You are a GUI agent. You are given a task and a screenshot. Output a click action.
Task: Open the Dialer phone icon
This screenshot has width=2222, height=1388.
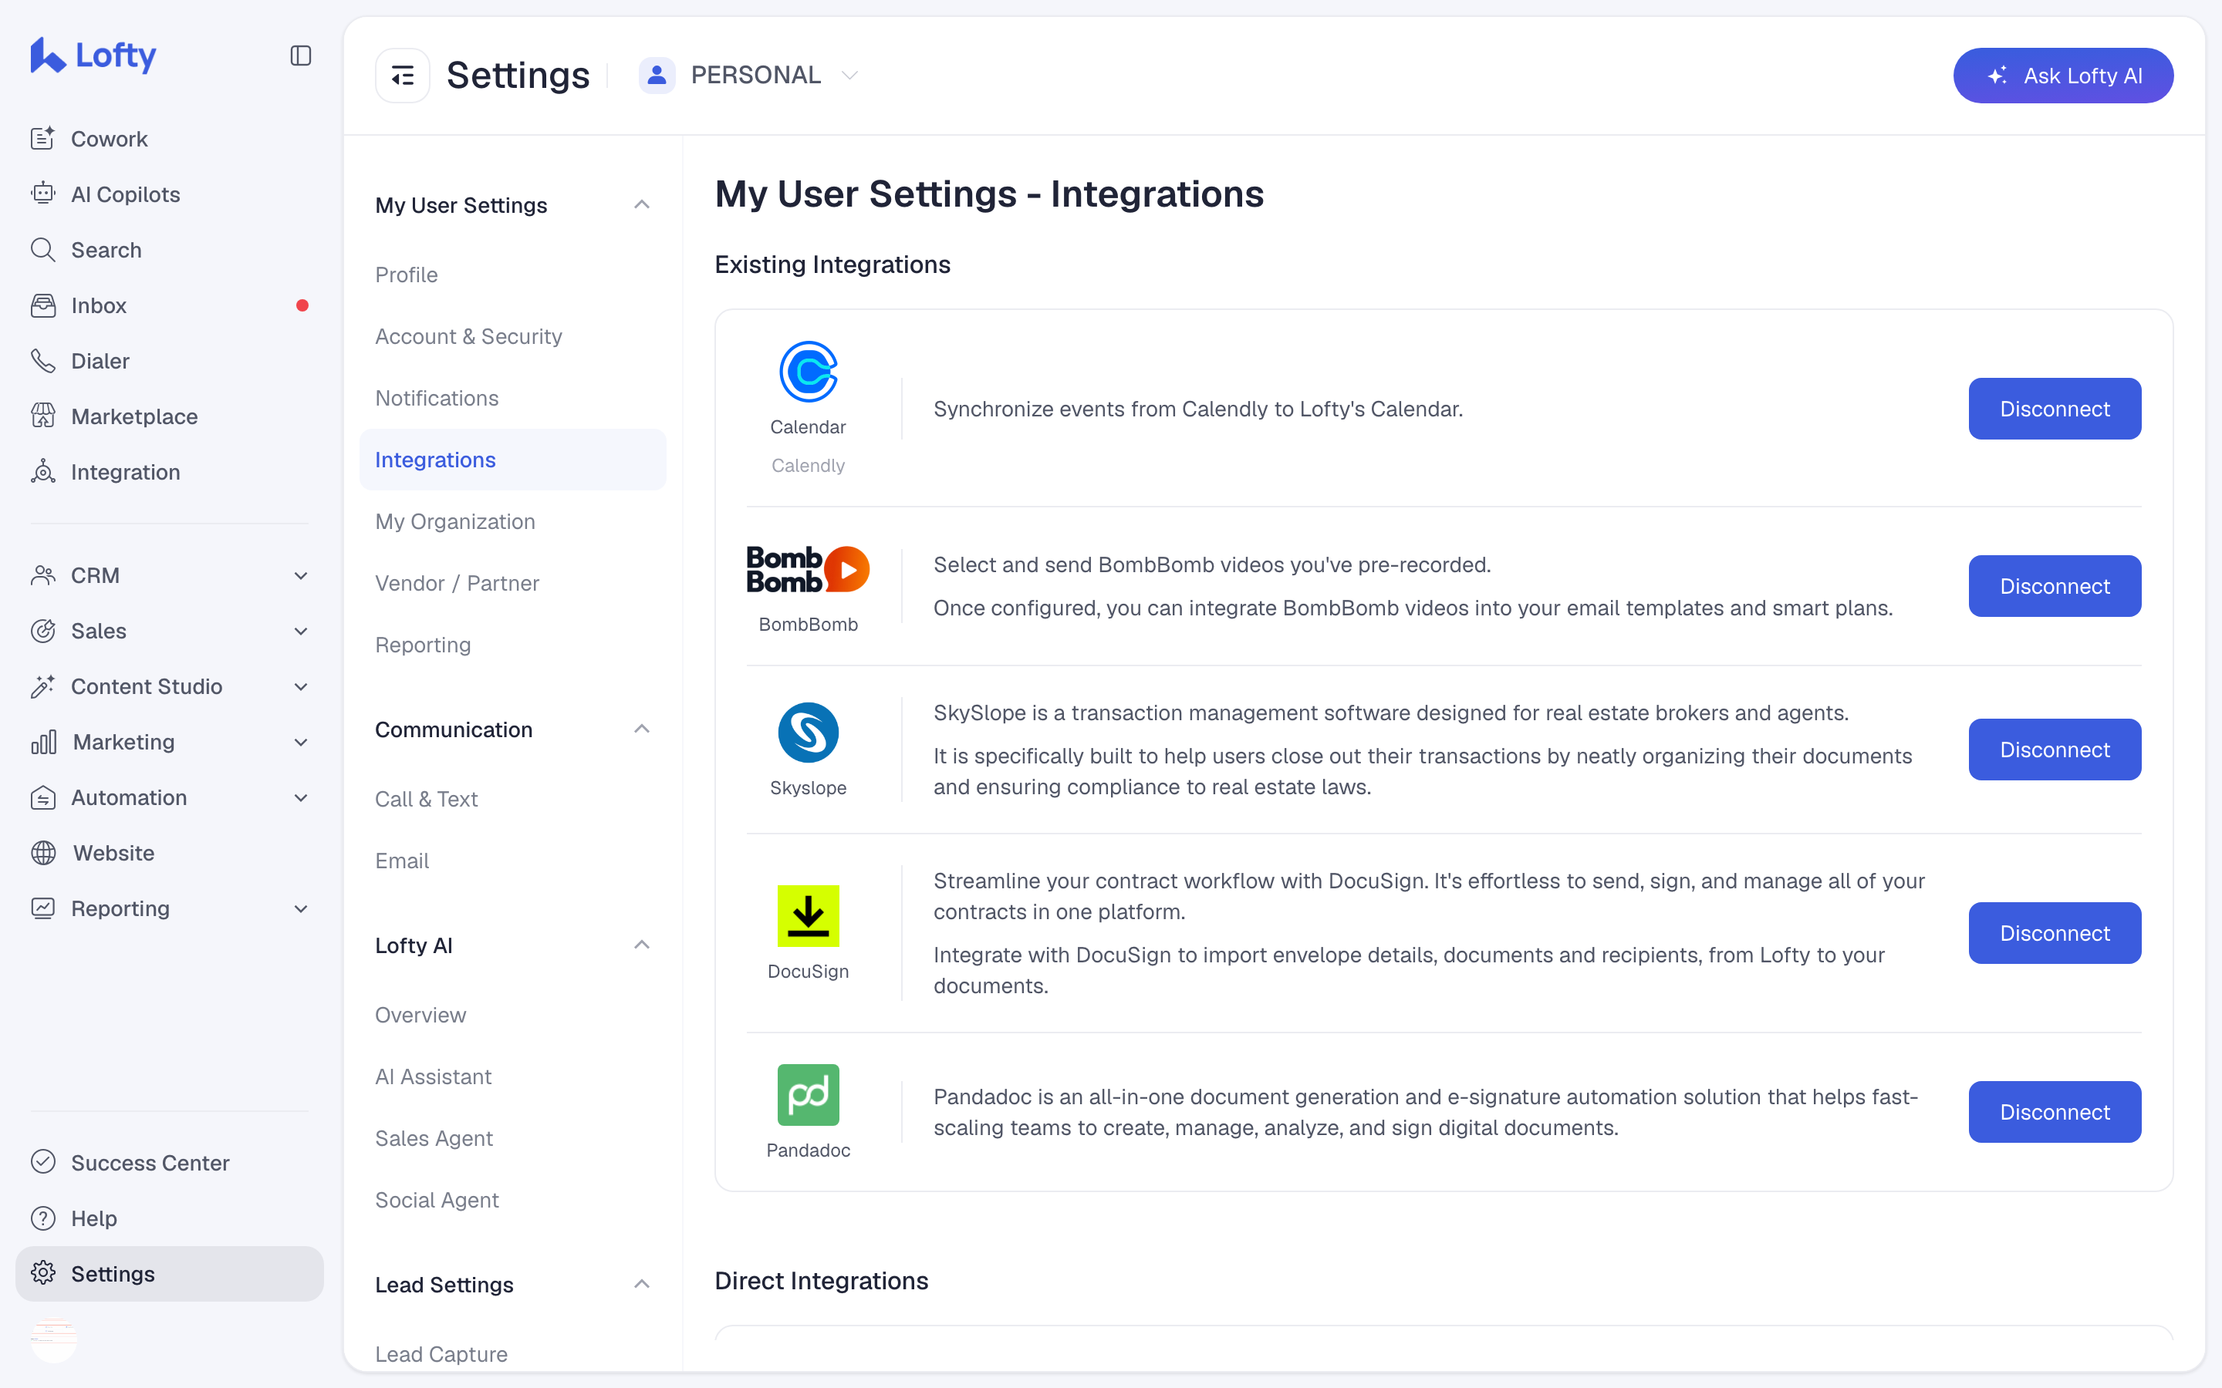click(43, 361)
